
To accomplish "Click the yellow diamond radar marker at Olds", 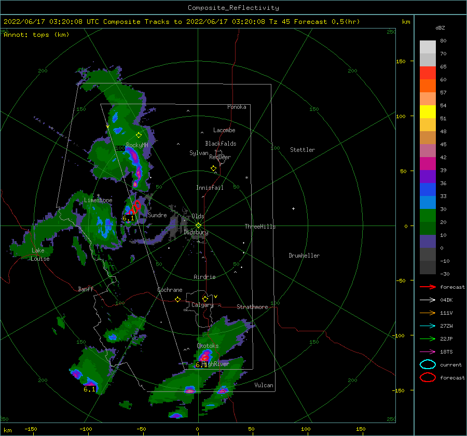I will point(198,226).
